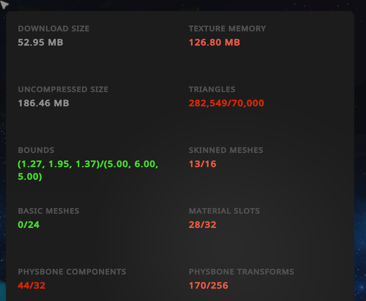The width and height of the screenshot is (366, 301).
Task: Select the 44/32 PhysBone components value
Action: click(x=31, y=286)
